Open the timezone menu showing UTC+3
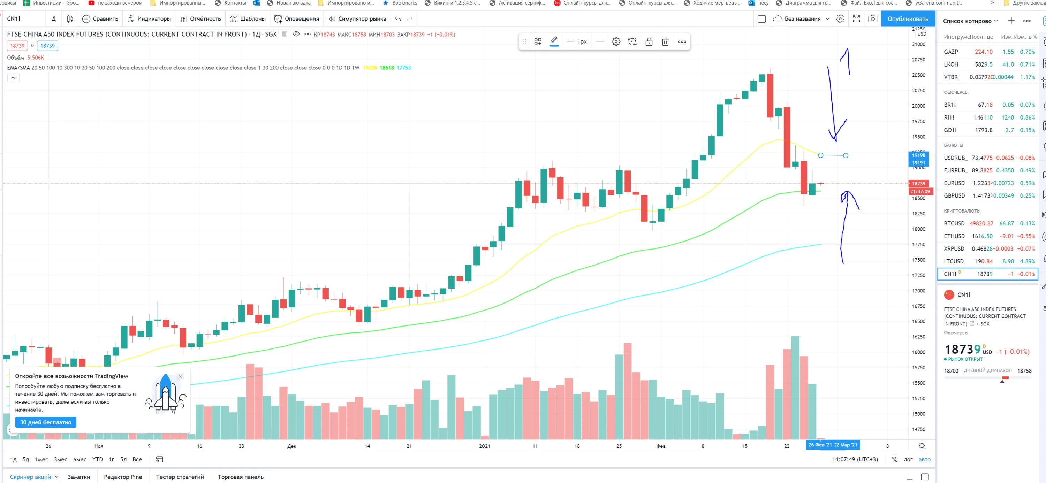Image resolution: width=1046 pixels, height=483 pixels. pyautogui.click(x=855, y=459)
